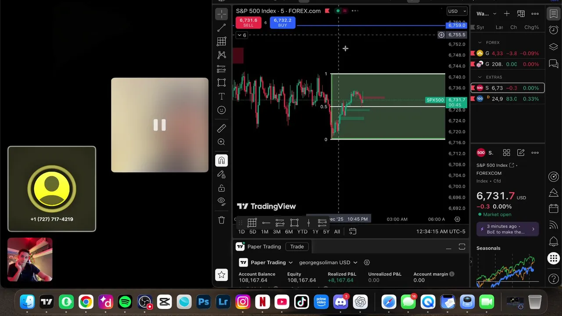562x316 pixels.
Task: Click the webcam thumbnail
Action: (x=30, y=259)
